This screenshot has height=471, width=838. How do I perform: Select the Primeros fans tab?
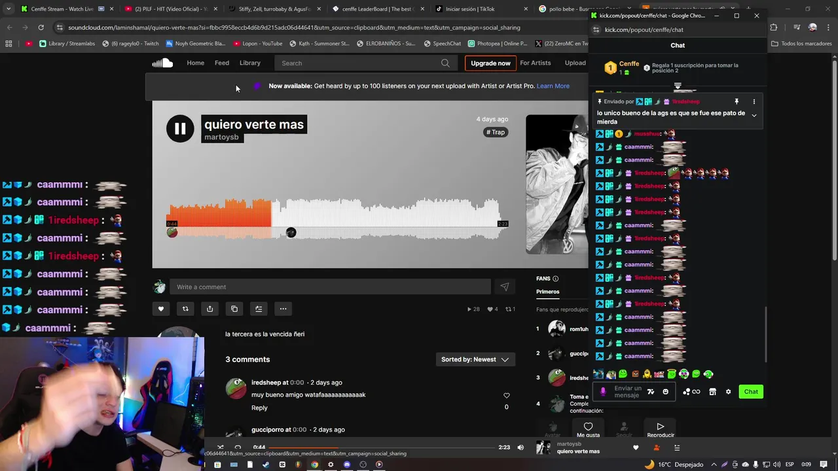tap(548, 292)
